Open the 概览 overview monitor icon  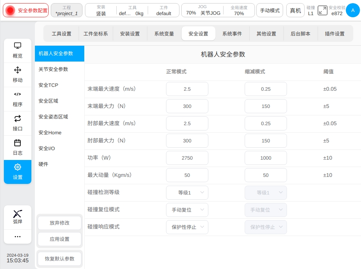[x=18, y=46]
